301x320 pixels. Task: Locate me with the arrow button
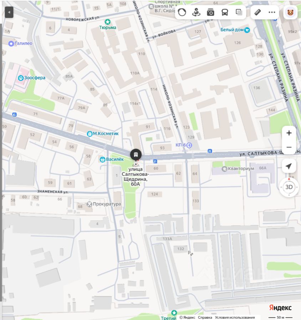tap(289, 166)
